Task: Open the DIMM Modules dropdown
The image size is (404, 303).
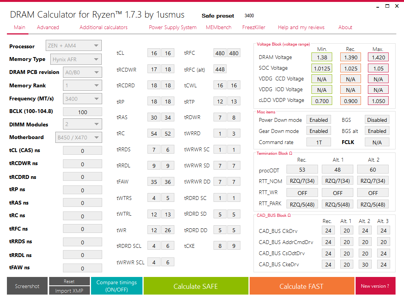Action: tap(82, 124)
